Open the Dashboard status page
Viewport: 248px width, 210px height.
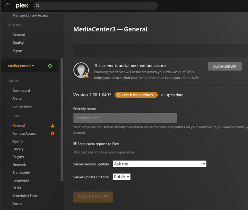21,91
